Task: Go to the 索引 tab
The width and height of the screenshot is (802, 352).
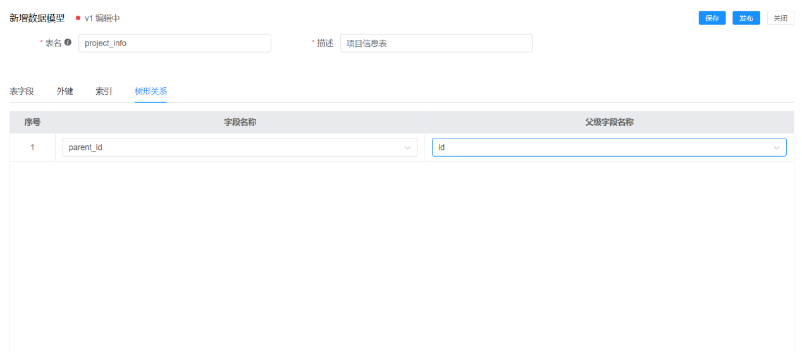Action: click(x=104, y=91)
